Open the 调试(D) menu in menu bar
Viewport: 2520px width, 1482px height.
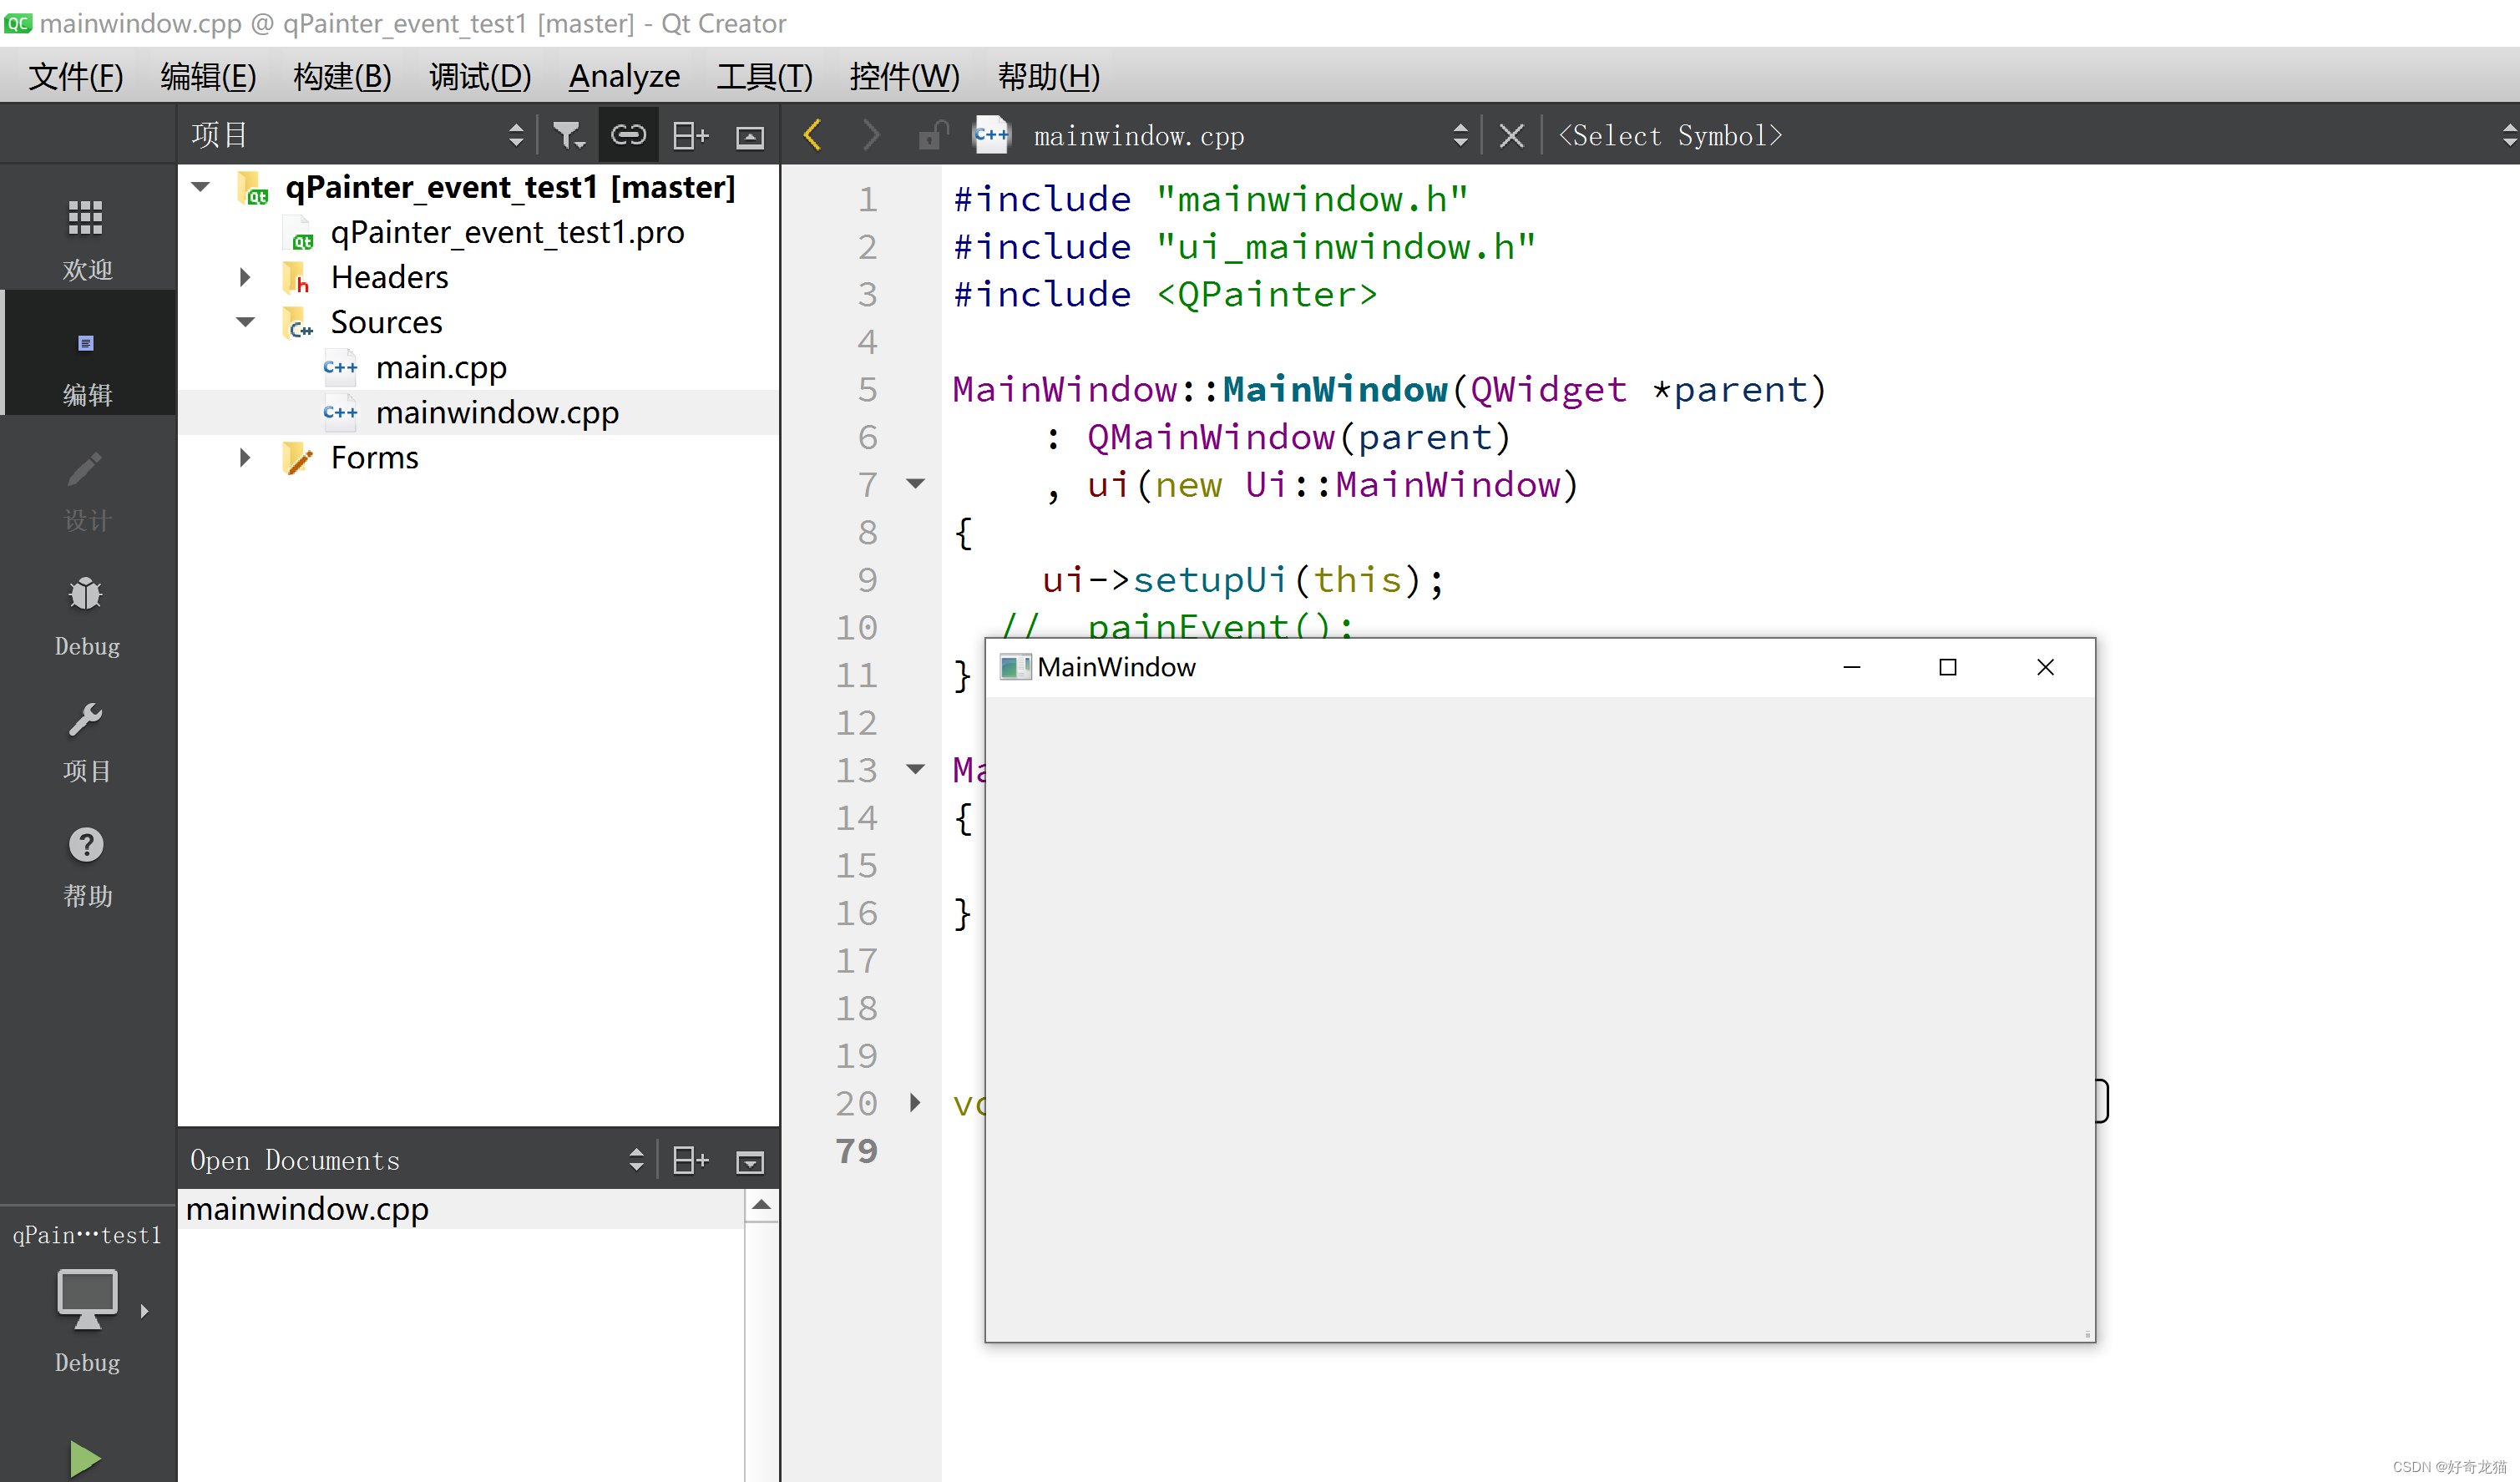[476, 76]
